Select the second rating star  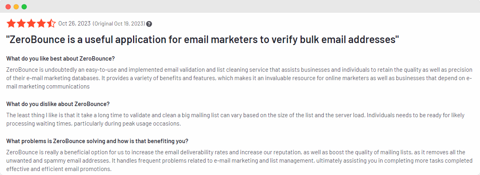(21, 24)
